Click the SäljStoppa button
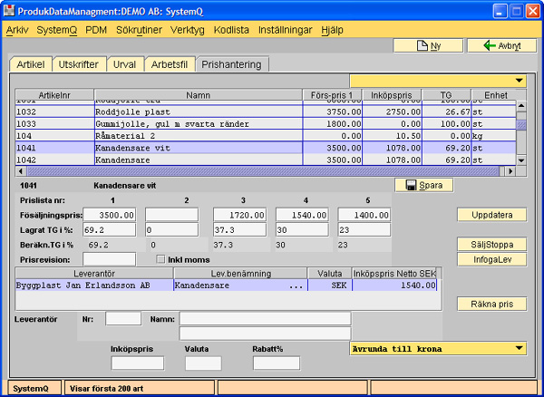544x397 pixels. pos(492,245)
